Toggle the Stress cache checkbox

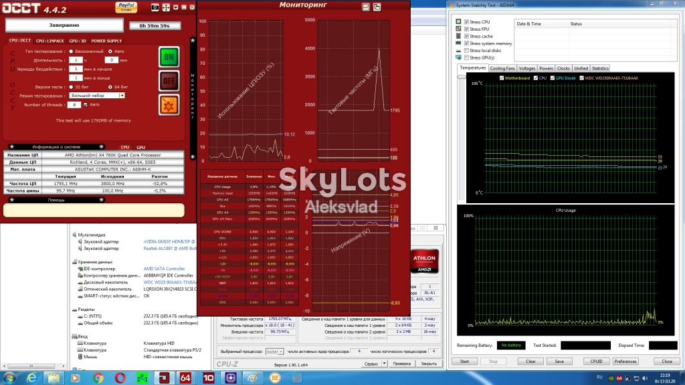(466, 36)
